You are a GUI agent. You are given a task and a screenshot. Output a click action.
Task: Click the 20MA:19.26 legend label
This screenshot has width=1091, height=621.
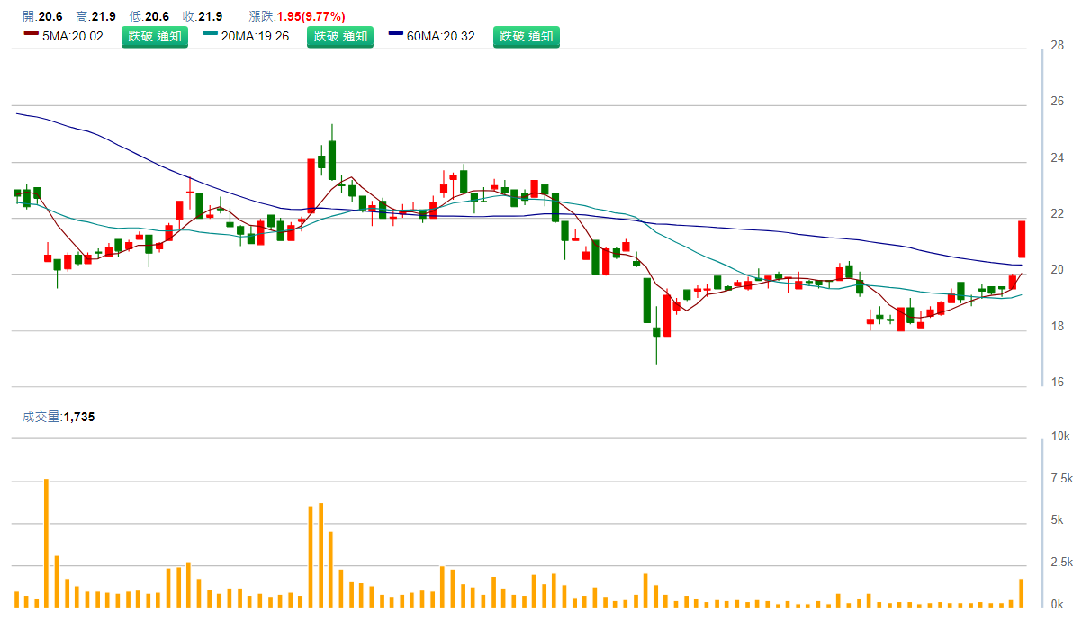(x=256, y=37)
